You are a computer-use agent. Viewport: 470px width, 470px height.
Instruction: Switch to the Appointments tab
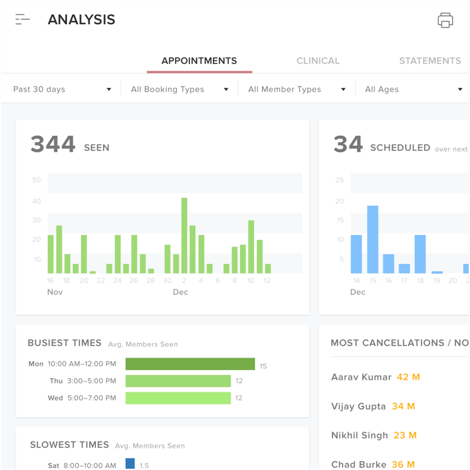[x=200, y=61]
